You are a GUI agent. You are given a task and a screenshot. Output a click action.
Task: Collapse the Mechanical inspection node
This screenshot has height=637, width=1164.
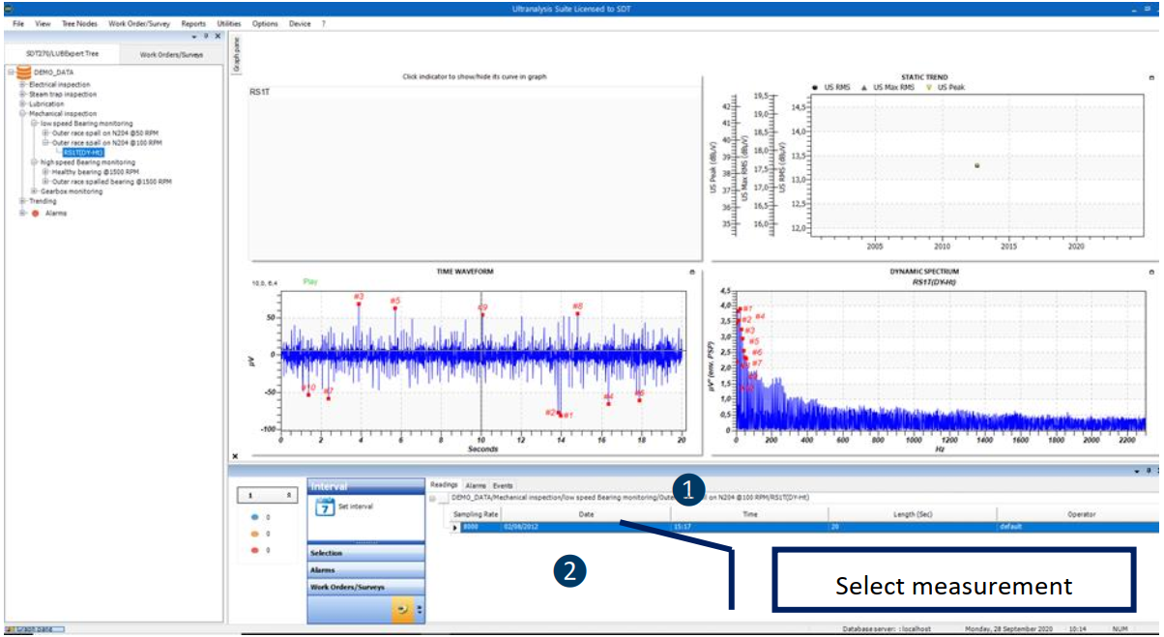pos(22,114)
